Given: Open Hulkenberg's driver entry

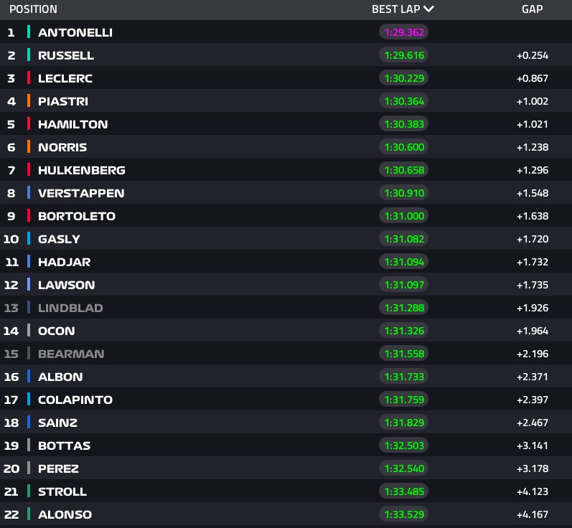Looking at the screenshot, I should point(81,170).
